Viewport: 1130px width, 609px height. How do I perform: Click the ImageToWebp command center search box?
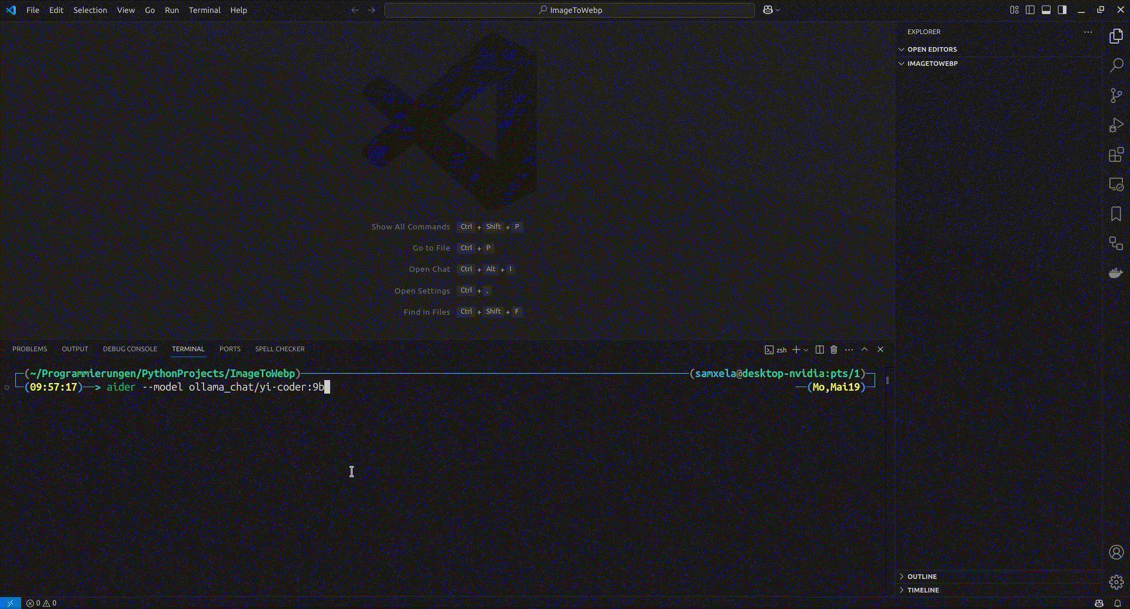click(569, 10)
